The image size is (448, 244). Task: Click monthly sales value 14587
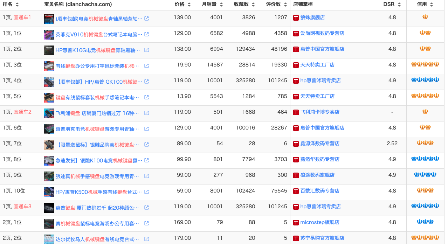click(215, 65)
